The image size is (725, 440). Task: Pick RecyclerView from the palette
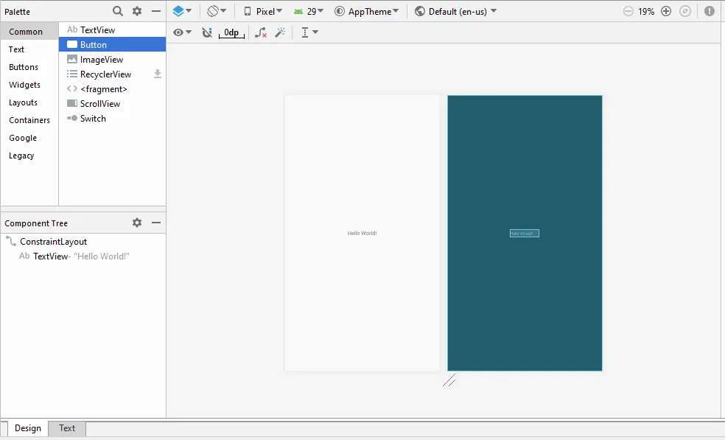112,74
